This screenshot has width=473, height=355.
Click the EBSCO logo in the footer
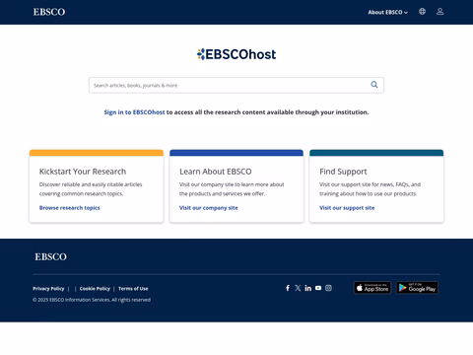(51, 256)
